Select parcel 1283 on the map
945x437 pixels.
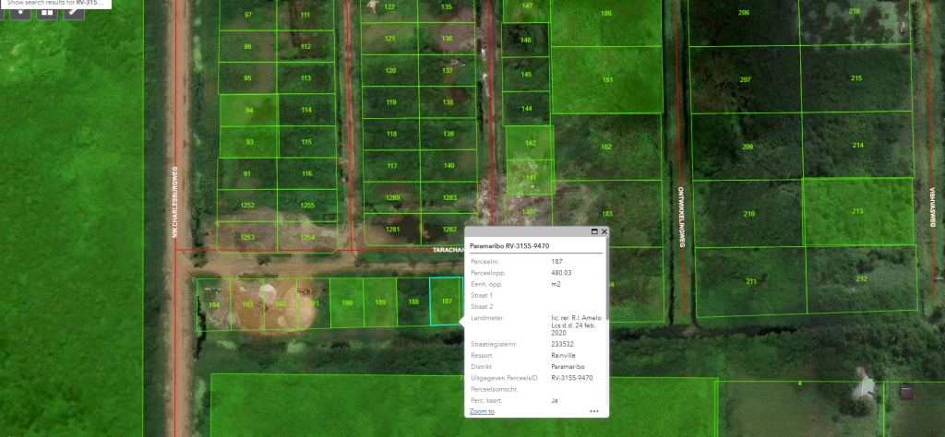(x=449, y=197)
